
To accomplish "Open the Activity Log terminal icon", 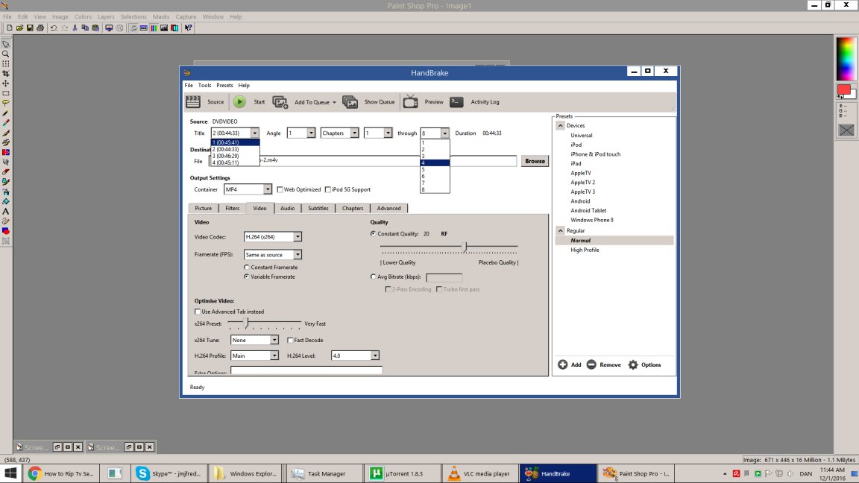I will (x=456, y=102).
